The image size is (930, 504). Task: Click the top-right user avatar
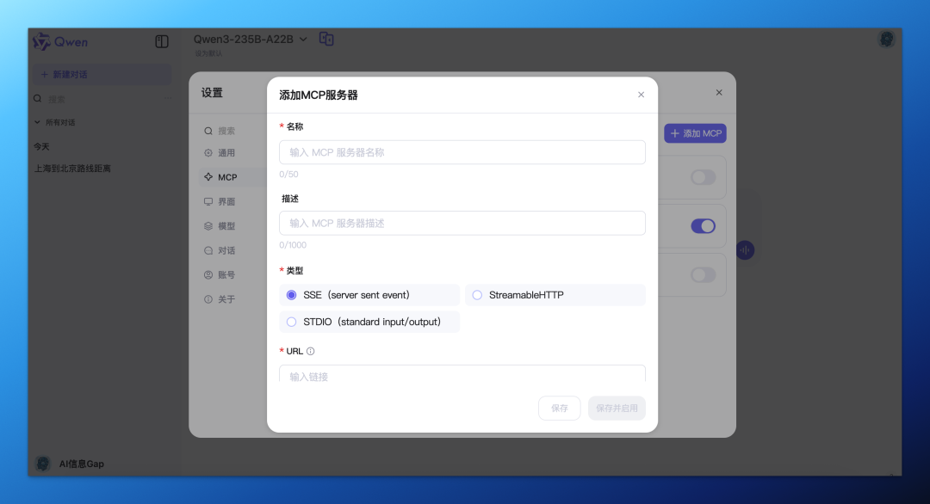coord(887,39)
